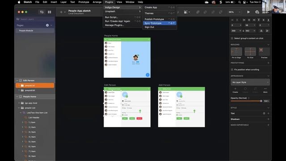286x161 pixels.
Task: Add a prototyping link with plus icon
Action: (268, 63)
